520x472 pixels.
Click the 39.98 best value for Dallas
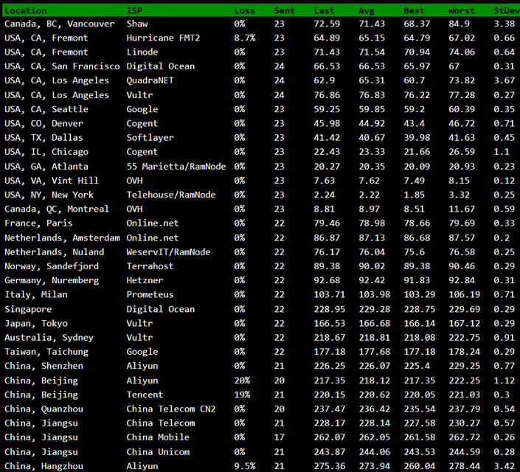point(417,138)
